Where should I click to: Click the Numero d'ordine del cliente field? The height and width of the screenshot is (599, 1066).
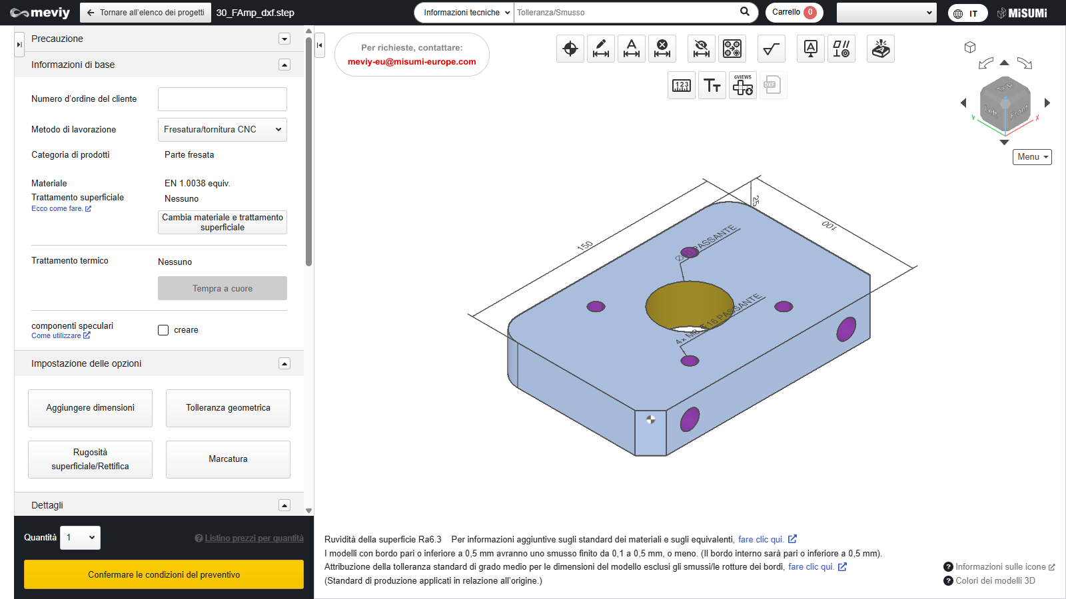222,99
